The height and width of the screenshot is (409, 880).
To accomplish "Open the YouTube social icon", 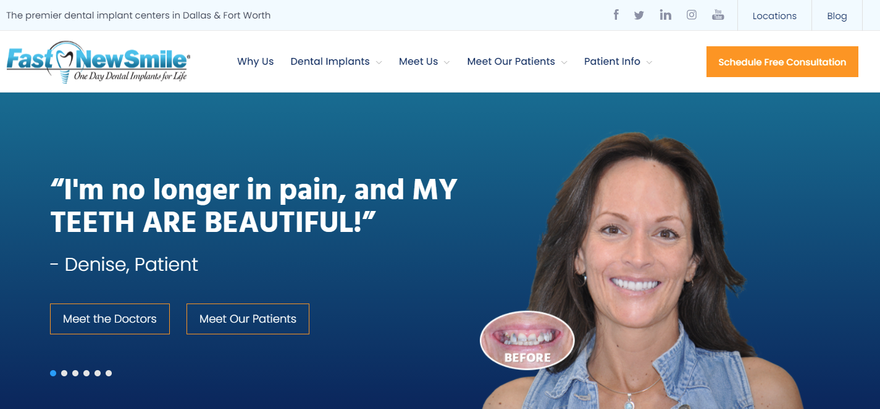I will [x=718, y=15].
